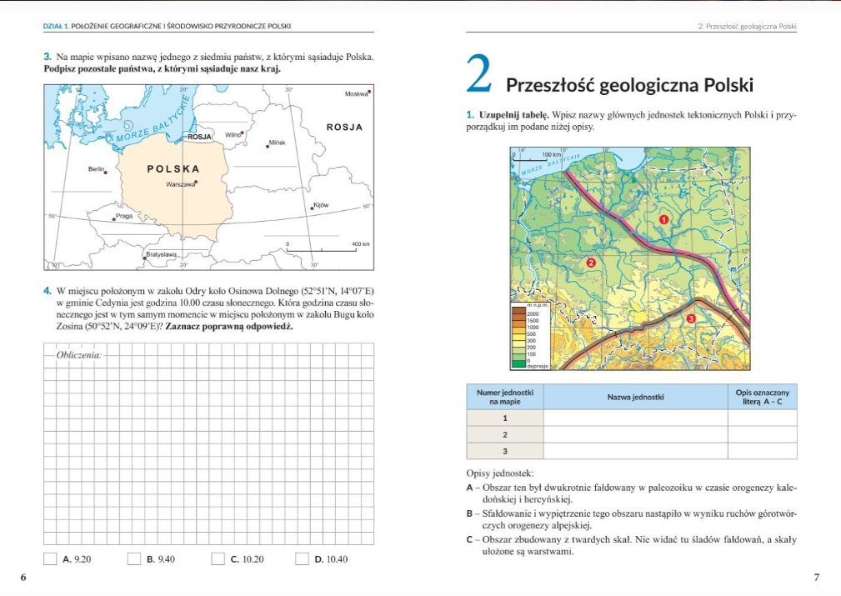The image size is (841, 596).
Task: Click the instruction Zaznacz poprawną odpowiedź
Action: pos(229,326)
